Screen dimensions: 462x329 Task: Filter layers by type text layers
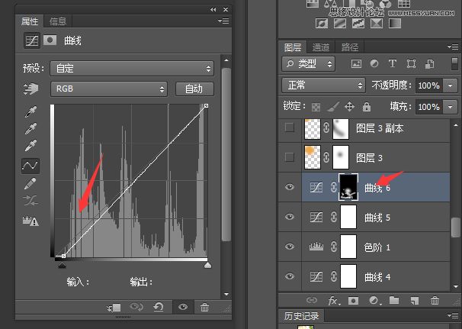coord(392,63)
